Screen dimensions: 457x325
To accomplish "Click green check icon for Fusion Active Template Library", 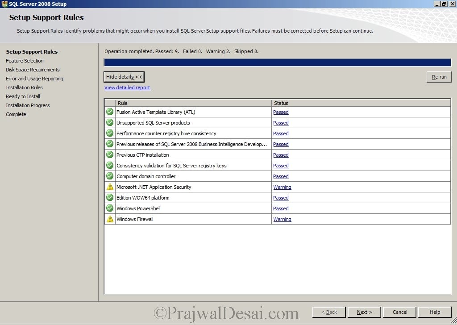I will [110, 112].
